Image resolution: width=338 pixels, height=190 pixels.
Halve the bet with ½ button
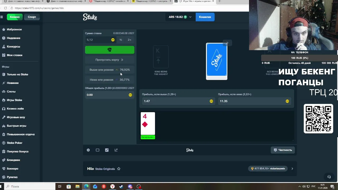pyautogui.click(x=121, y=40)
